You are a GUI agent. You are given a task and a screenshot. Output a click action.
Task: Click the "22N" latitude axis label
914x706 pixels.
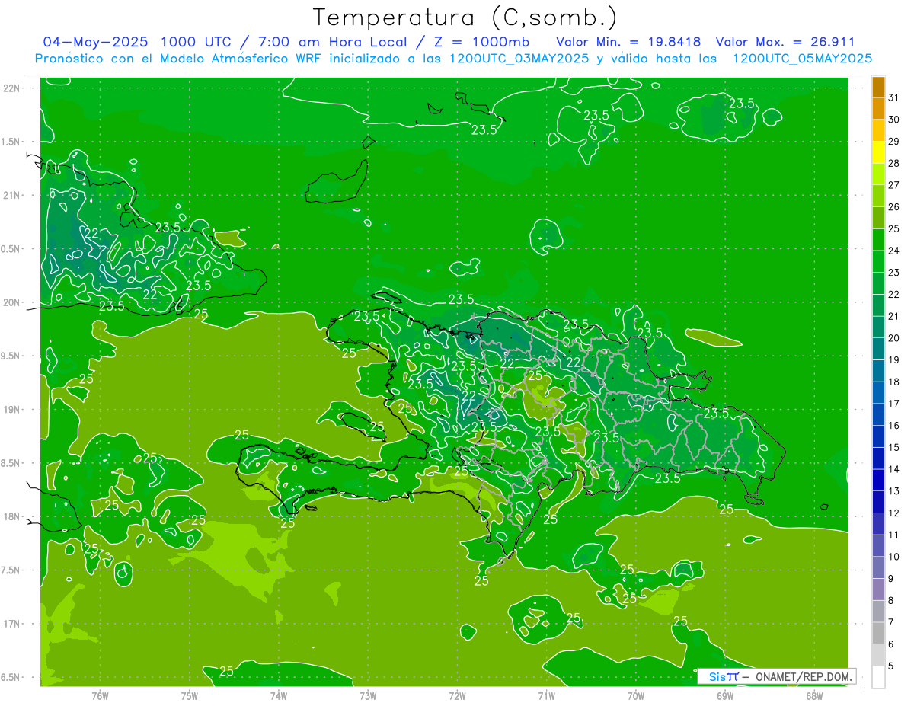pos(11,88)
